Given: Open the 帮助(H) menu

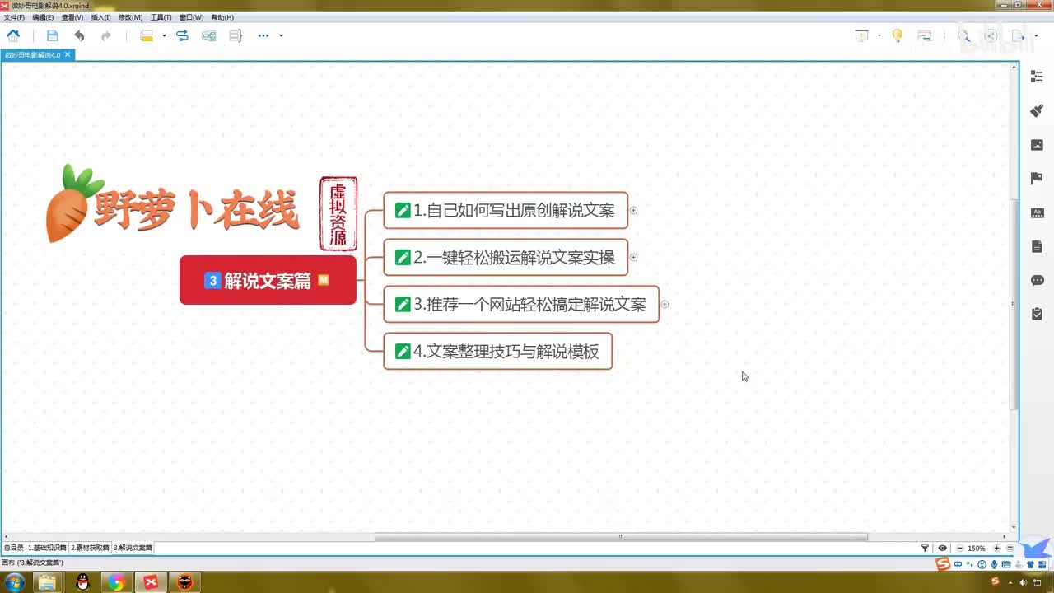Looking at the screenshot, I should 222,17.
